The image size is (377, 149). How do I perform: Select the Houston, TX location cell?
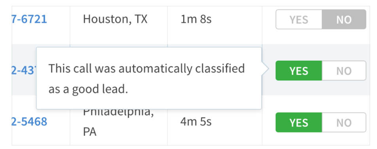[x=119, y=25]
